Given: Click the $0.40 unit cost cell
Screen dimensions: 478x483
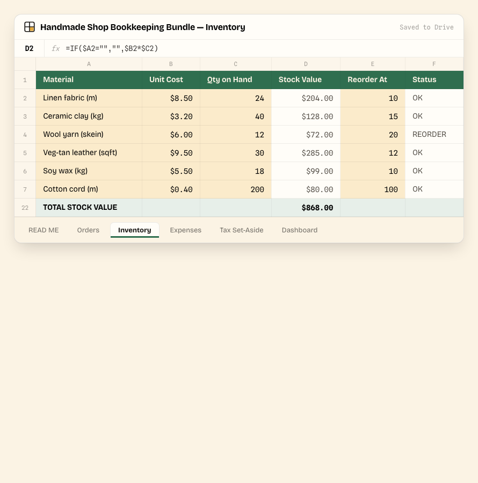Looking at the screenshot, I should pyautogui.click(x=171, y=189).
